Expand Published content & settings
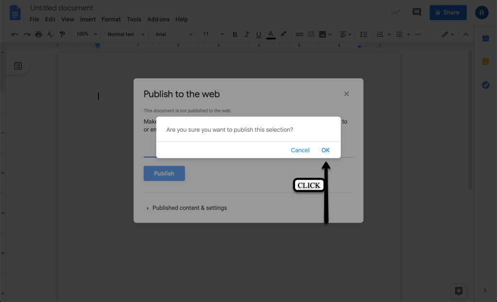497x302 pixels. point(189,208)
